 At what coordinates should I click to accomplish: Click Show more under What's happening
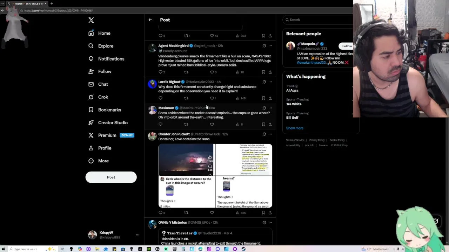(295, 128)
